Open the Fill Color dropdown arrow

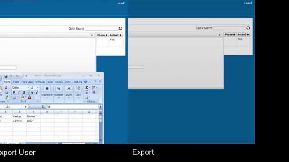pyautogui.click(x=25, y=97)
